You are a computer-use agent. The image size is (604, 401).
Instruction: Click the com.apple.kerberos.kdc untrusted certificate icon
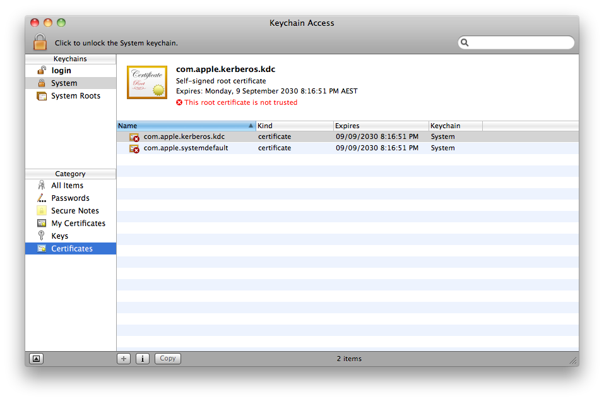click(x=134, y=137)
